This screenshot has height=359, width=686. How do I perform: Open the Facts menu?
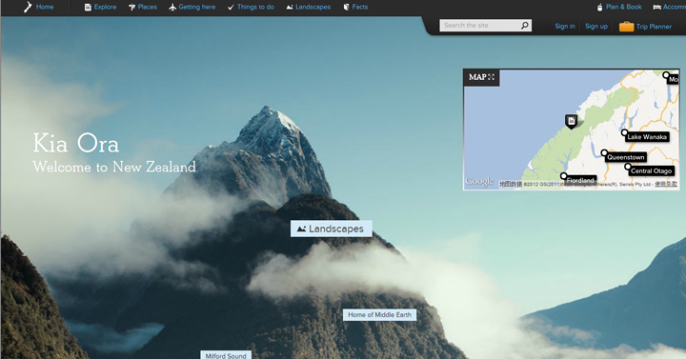[355, 7]
